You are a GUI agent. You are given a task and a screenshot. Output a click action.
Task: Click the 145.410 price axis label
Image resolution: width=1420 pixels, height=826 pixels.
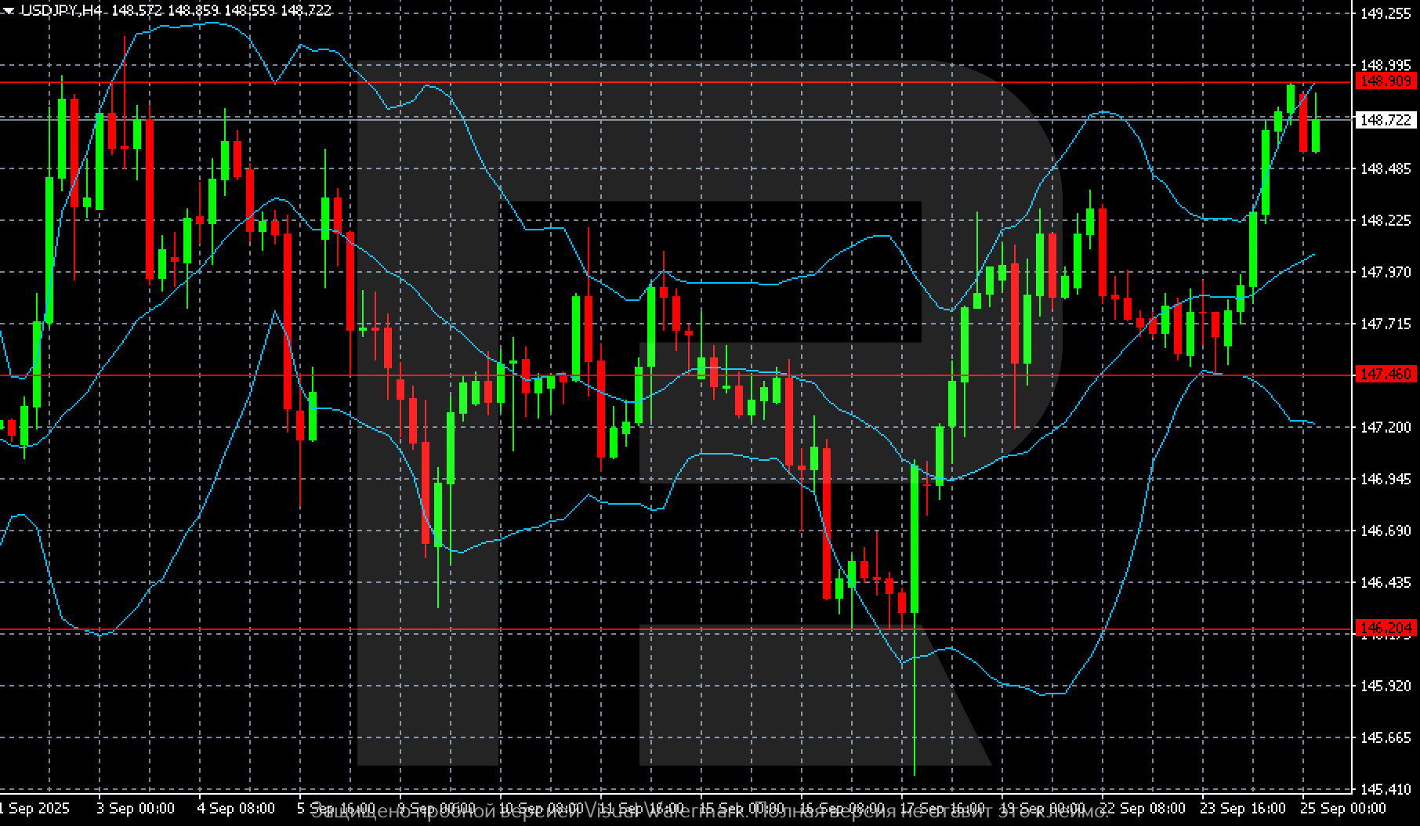[1386, 789]
